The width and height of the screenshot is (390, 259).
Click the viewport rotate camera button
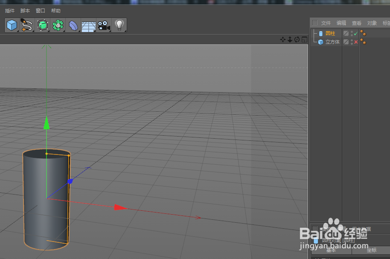pos(296,39)
